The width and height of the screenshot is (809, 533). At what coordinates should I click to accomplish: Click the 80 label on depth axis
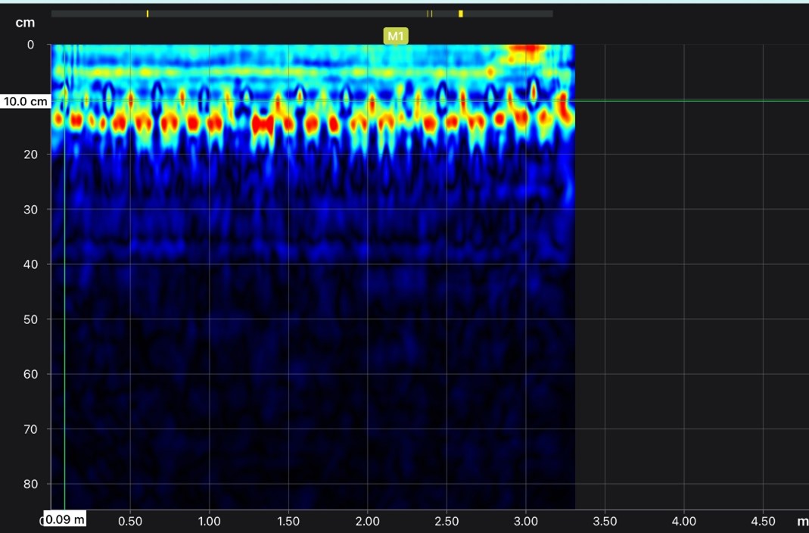tap(31, 484)
